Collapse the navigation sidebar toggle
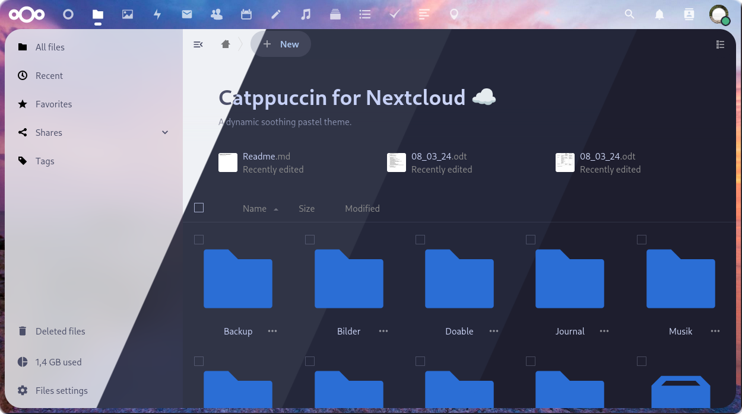Image resolution: width=742 pixels, height=414 pixels. click(198, 44)
